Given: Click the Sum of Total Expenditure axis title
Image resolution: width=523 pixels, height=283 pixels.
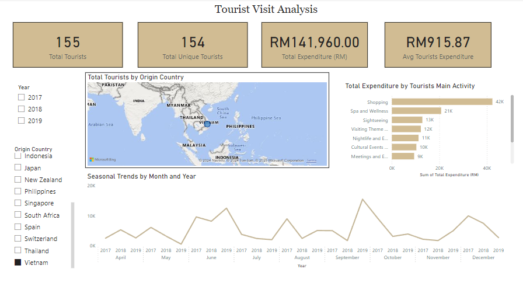Looking at the screenshot, I should [449, 174].
